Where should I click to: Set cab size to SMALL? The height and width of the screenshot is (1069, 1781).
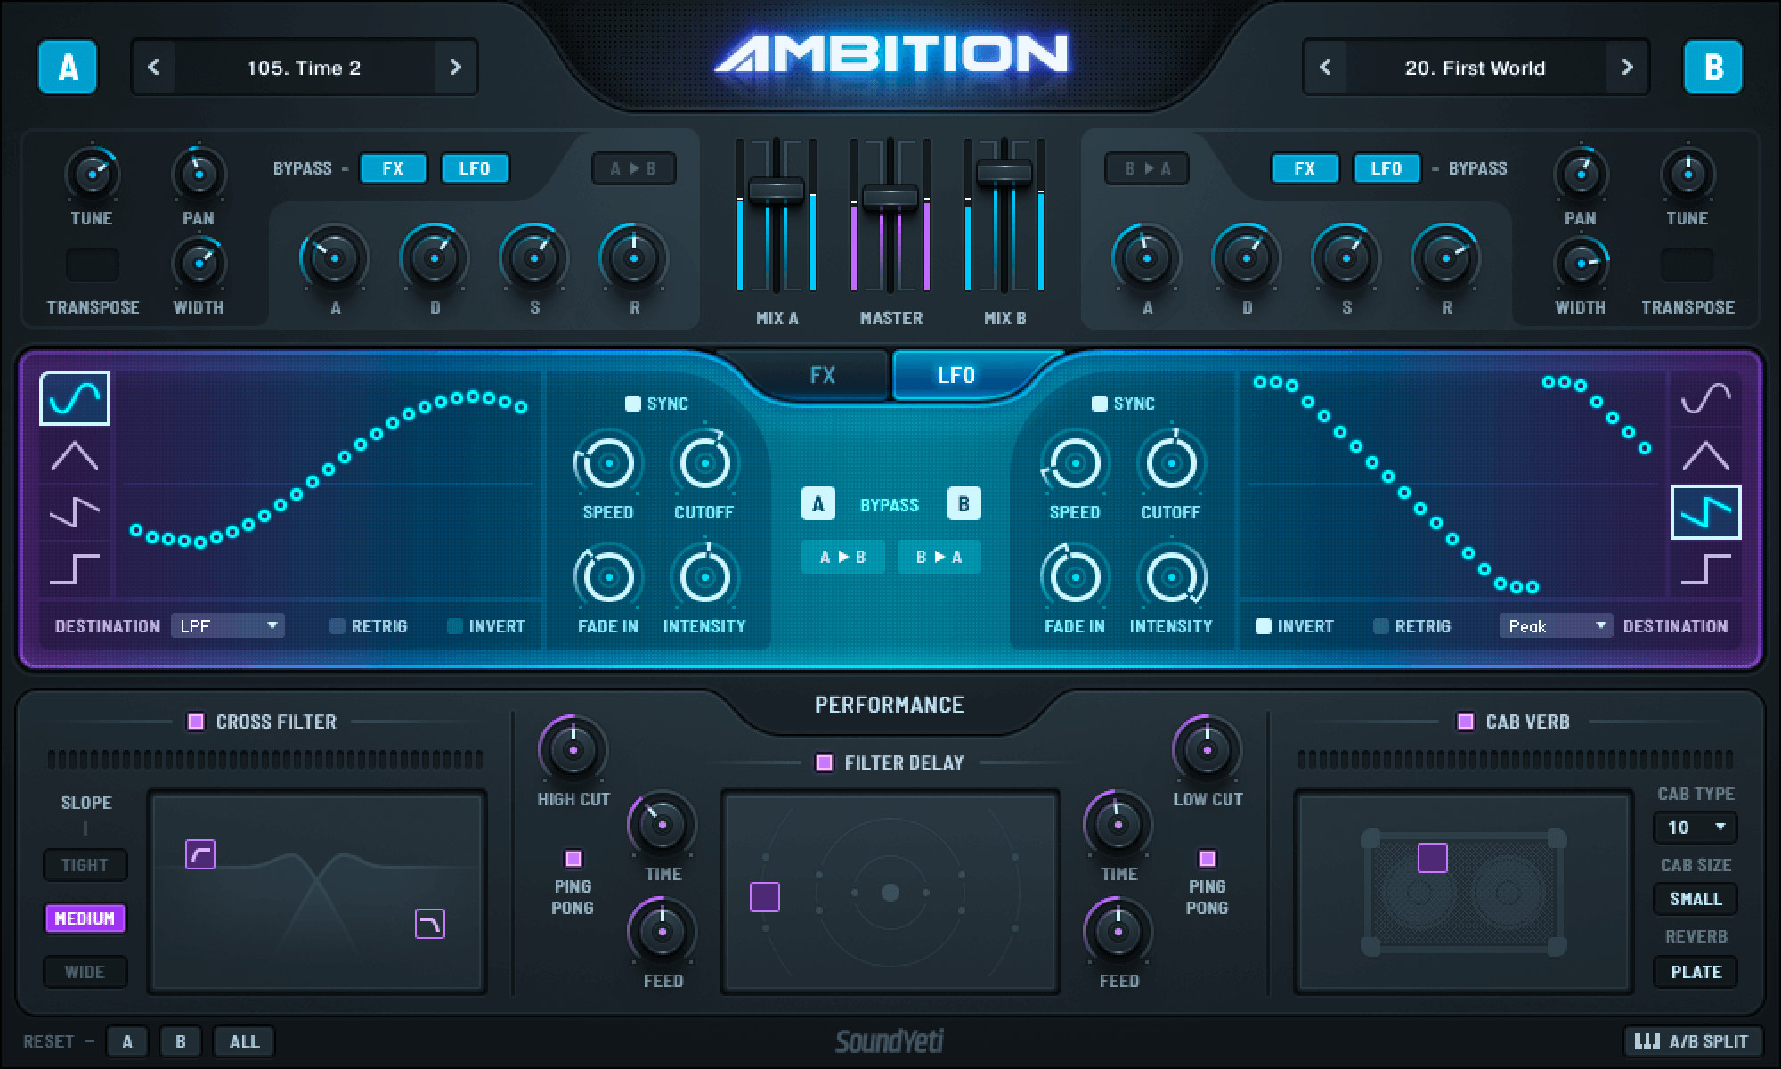pos(1695,899)
